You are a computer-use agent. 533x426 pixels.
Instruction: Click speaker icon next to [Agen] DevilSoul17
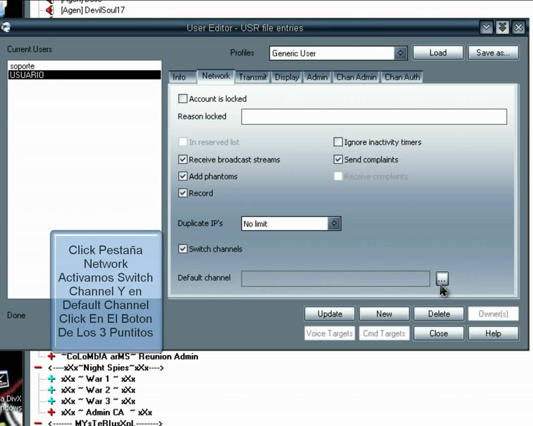tap(50, 10)
